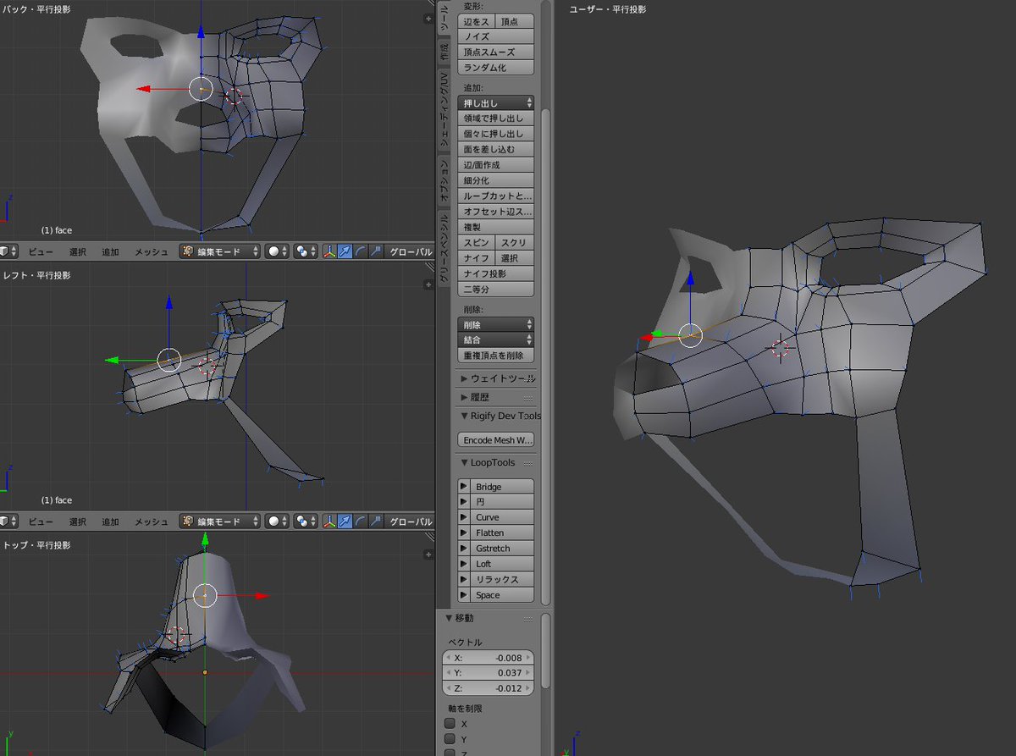Open 結合 merge dropdown

pos(496,339)
